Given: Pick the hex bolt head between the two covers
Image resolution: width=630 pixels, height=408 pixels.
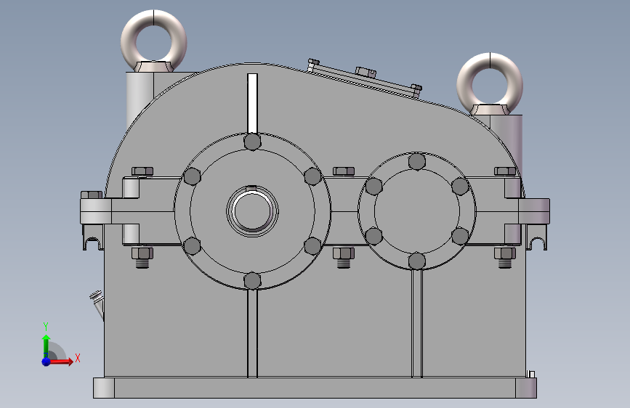Looking at the screenshot, I should click(344, 171).
